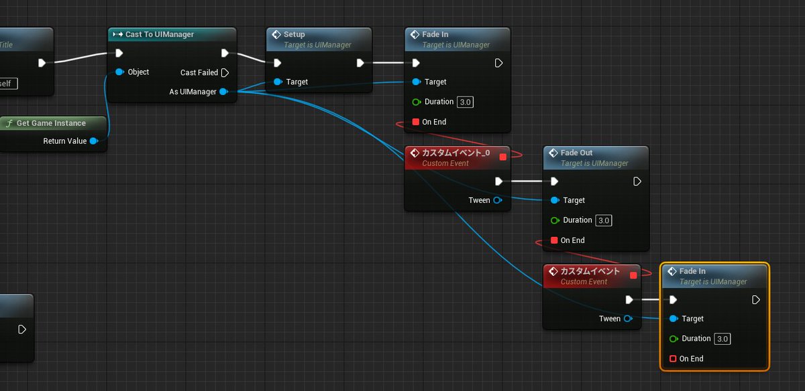Screen dimensions: 805x391
Task: Click the delegate pin on カスタムイベント node
Action: 633,275
